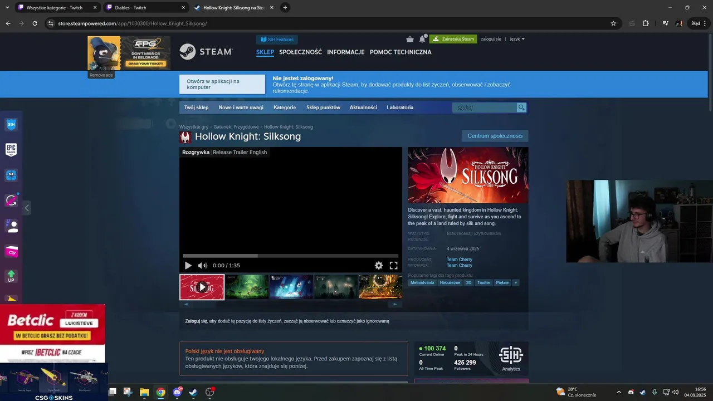The width and height of the screenshot is (713, 401).
Task: Select the Silksong trailer thumbnail
Action: pyautogui.click(x=202, y=287)
